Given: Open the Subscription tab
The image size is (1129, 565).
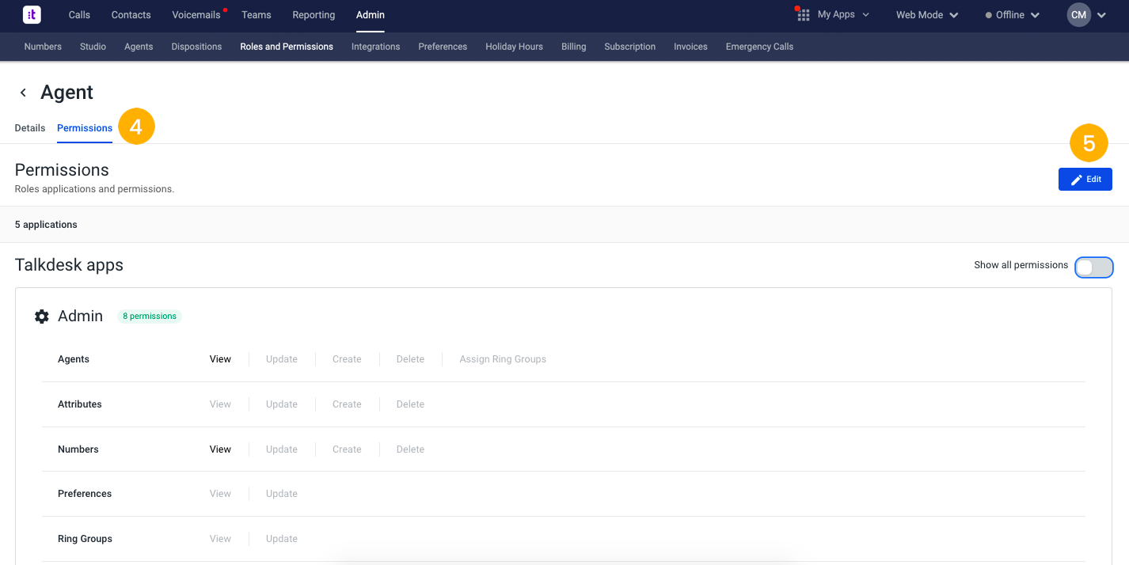Looking at the screenshot, I should click(x=630, y=47).
